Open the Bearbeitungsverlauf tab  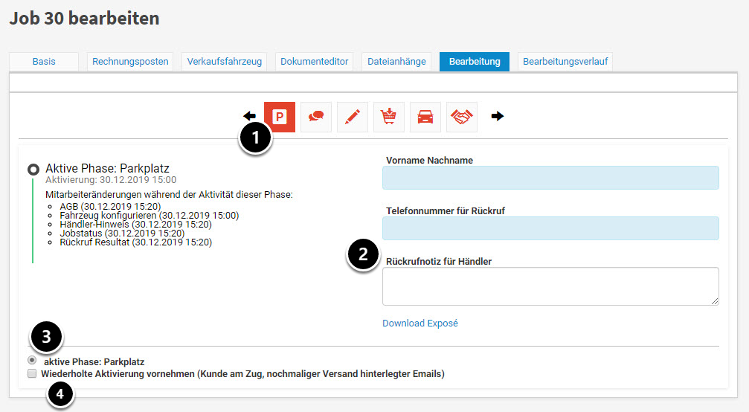coord(565,62)
